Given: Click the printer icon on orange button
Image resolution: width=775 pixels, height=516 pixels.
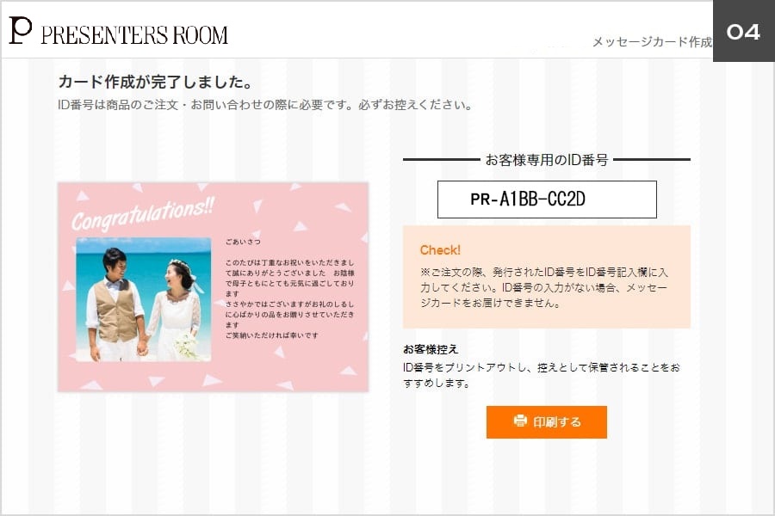Looking at the screenshot, I should click(x=520, y=421).
